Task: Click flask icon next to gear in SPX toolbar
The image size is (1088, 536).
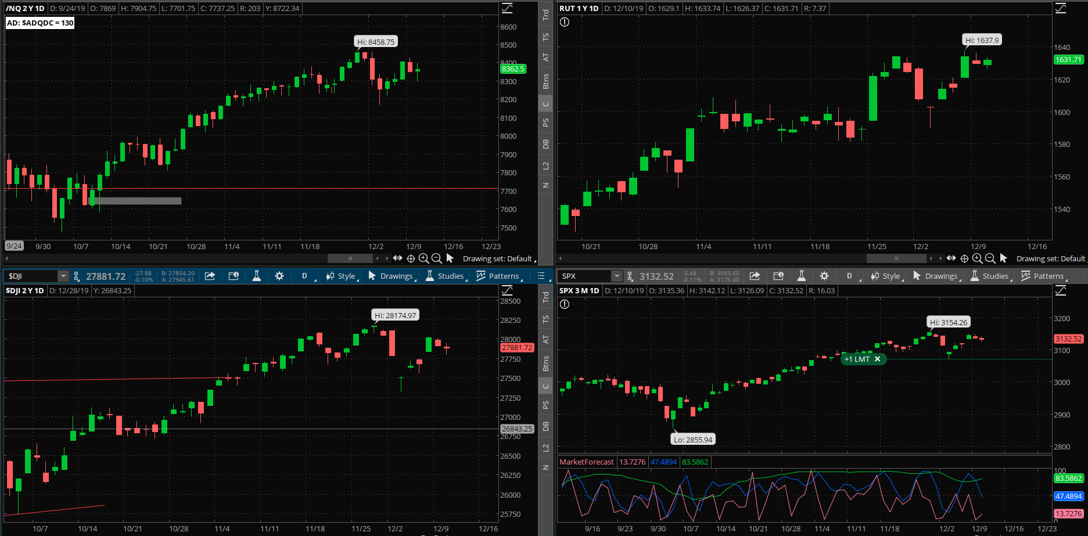Action: point(801,276)
